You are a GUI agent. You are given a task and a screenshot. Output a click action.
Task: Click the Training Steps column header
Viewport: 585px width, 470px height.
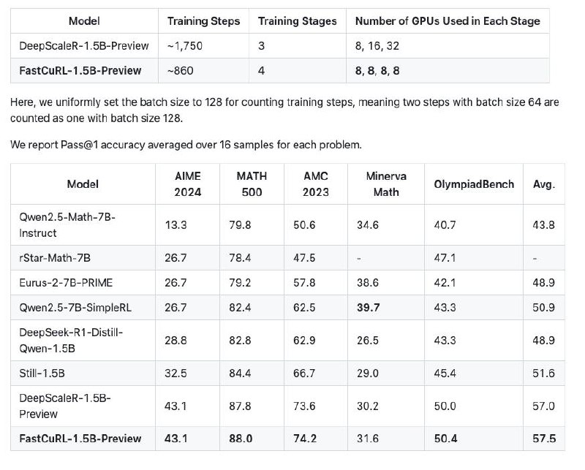[x=204, y=21]
